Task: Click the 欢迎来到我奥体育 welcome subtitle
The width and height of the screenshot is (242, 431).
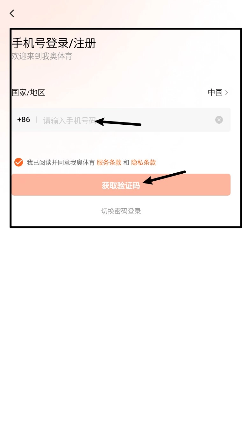Action: pos(42,56)
